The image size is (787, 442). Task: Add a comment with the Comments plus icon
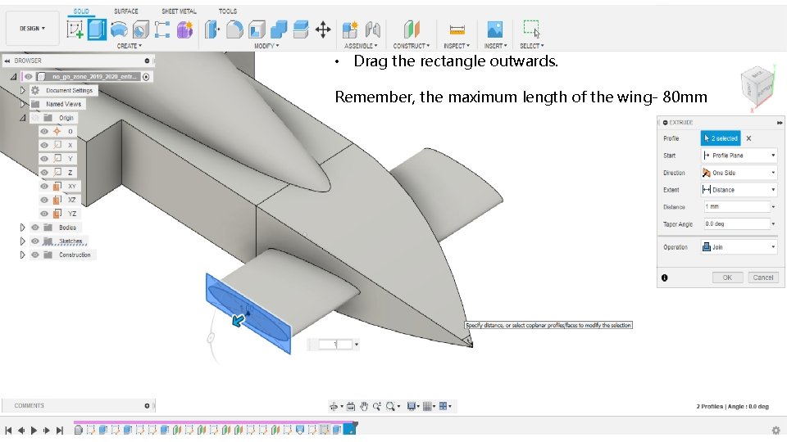(x=147, y=406)
